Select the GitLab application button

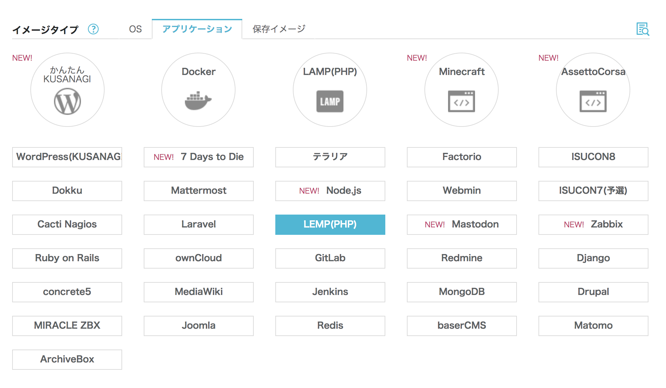pyautogui.click(x=330, y=258)
